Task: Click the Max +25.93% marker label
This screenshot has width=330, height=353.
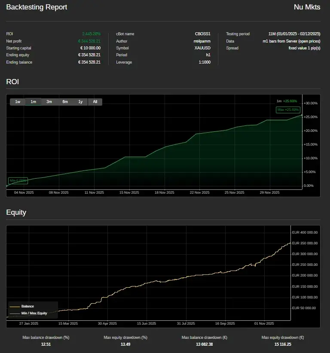Action: coord(288,110)
